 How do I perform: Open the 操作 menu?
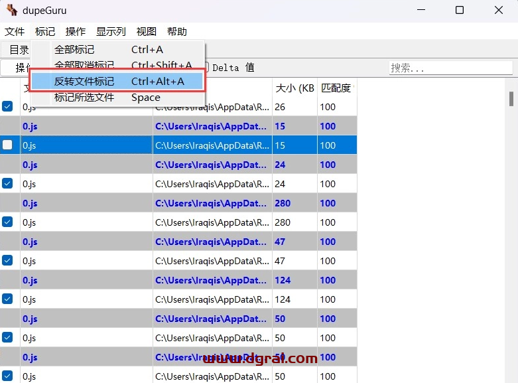tap(76, 31)
